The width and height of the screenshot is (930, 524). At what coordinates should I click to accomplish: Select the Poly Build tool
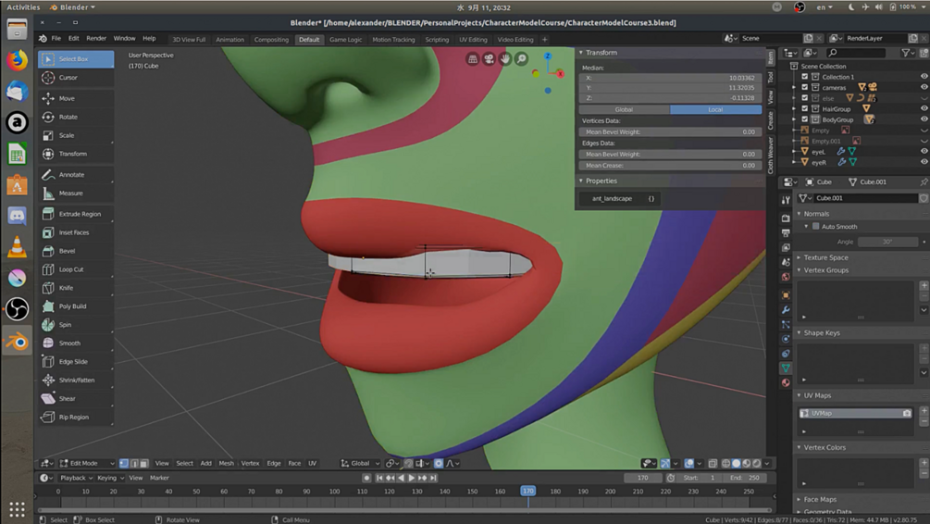[x=76, y=306]
